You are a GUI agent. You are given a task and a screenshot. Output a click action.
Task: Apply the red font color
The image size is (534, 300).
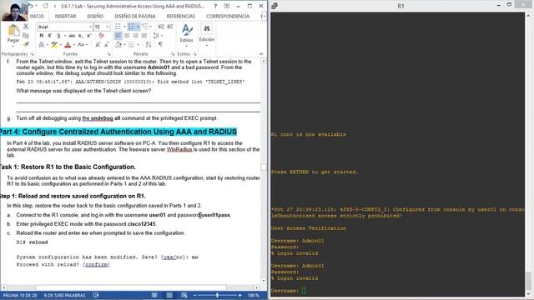68,44
